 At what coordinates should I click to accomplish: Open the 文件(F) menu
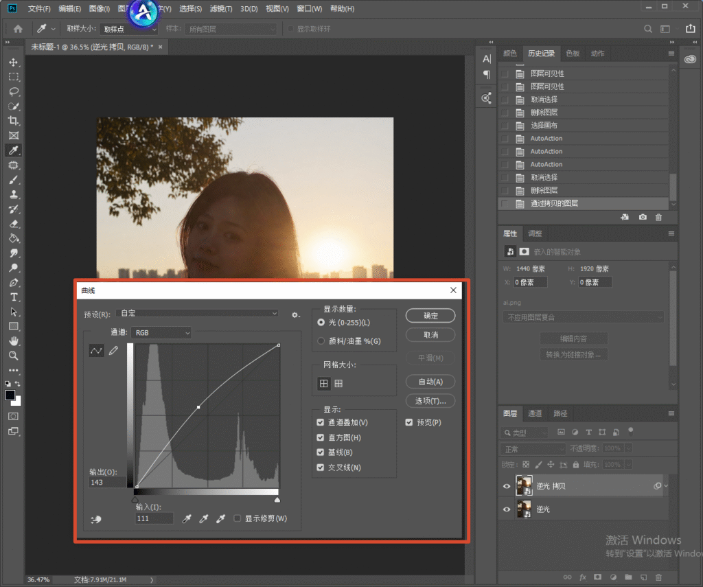pyautogui.click(x=39, y=8)
